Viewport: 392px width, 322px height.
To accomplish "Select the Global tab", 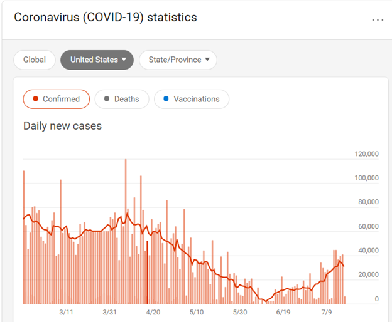I will (x=35, y=60).
